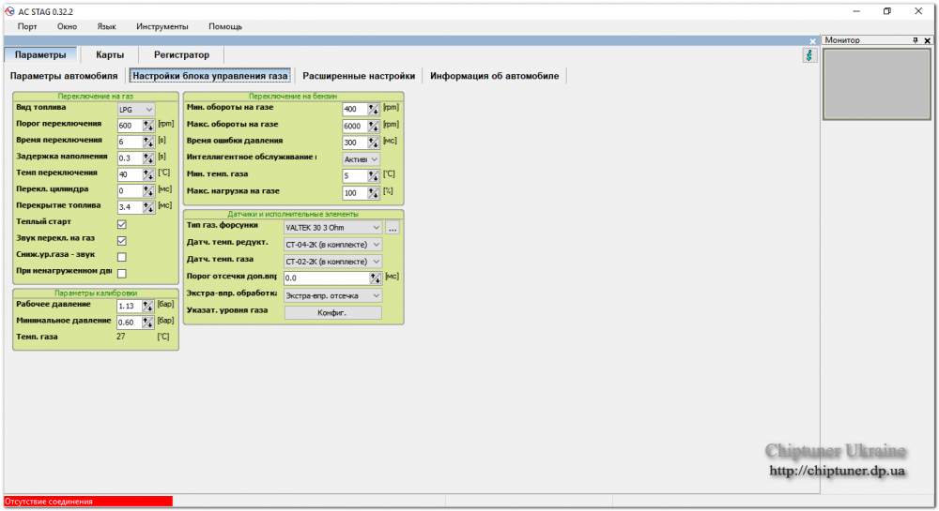Pin the Монитор panel
The width and height of the screenshot is (939, 511).
point(915,40)
